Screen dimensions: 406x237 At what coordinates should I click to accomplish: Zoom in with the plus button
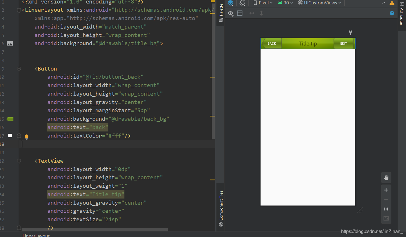point(386,190)
